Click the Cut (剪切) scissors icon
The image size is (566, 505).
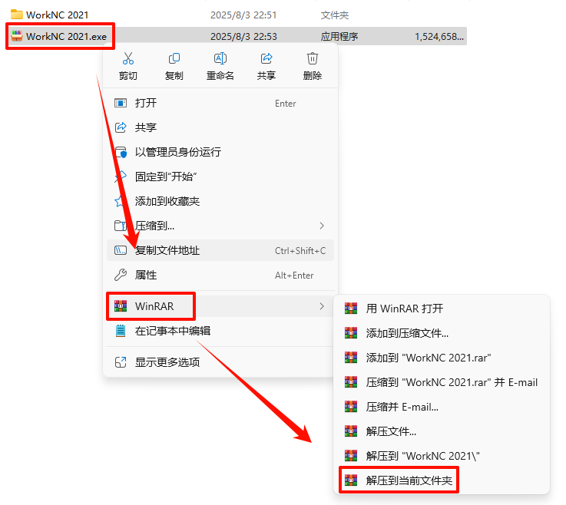pyautogui.click(x=128, y=58)
